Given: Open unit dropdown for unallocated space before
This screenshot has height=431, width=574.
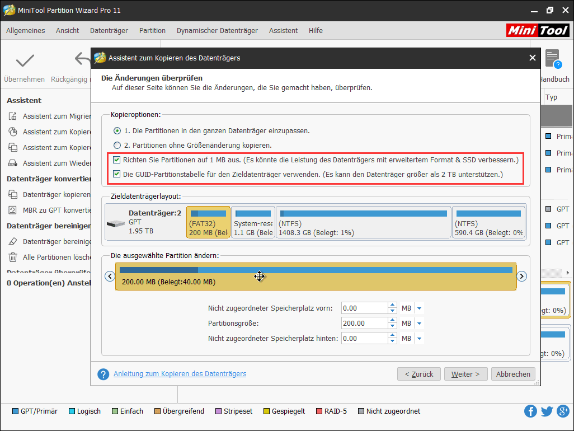Looking at the screenshot, I should pos(419,308).
